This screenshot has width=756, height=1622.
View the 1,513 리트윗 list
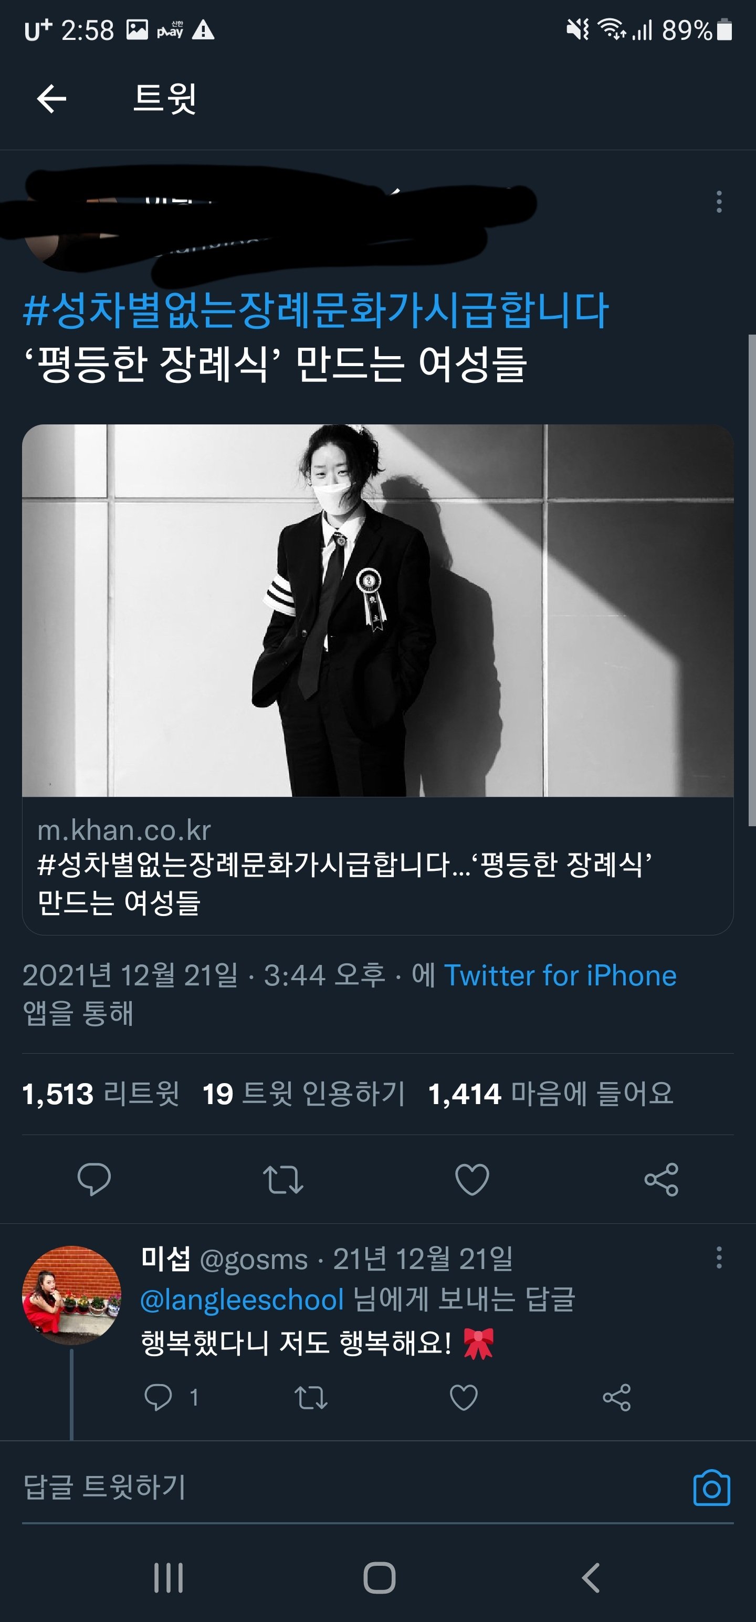[101, 1094]
